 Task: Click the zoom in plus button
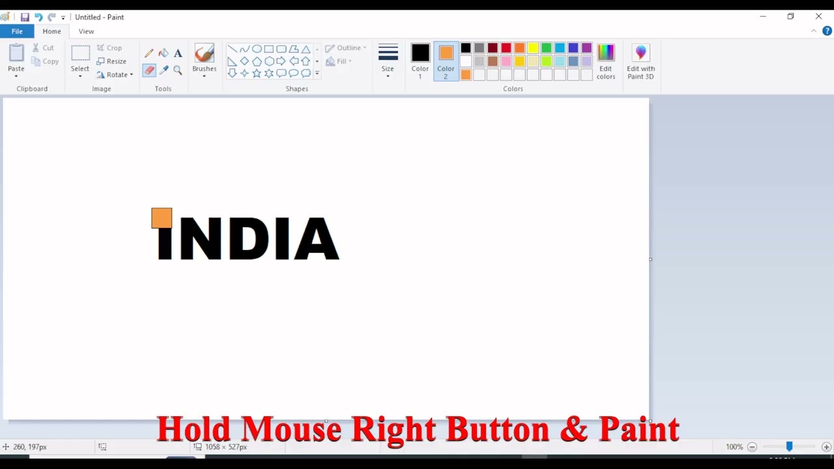click(826, 447)
